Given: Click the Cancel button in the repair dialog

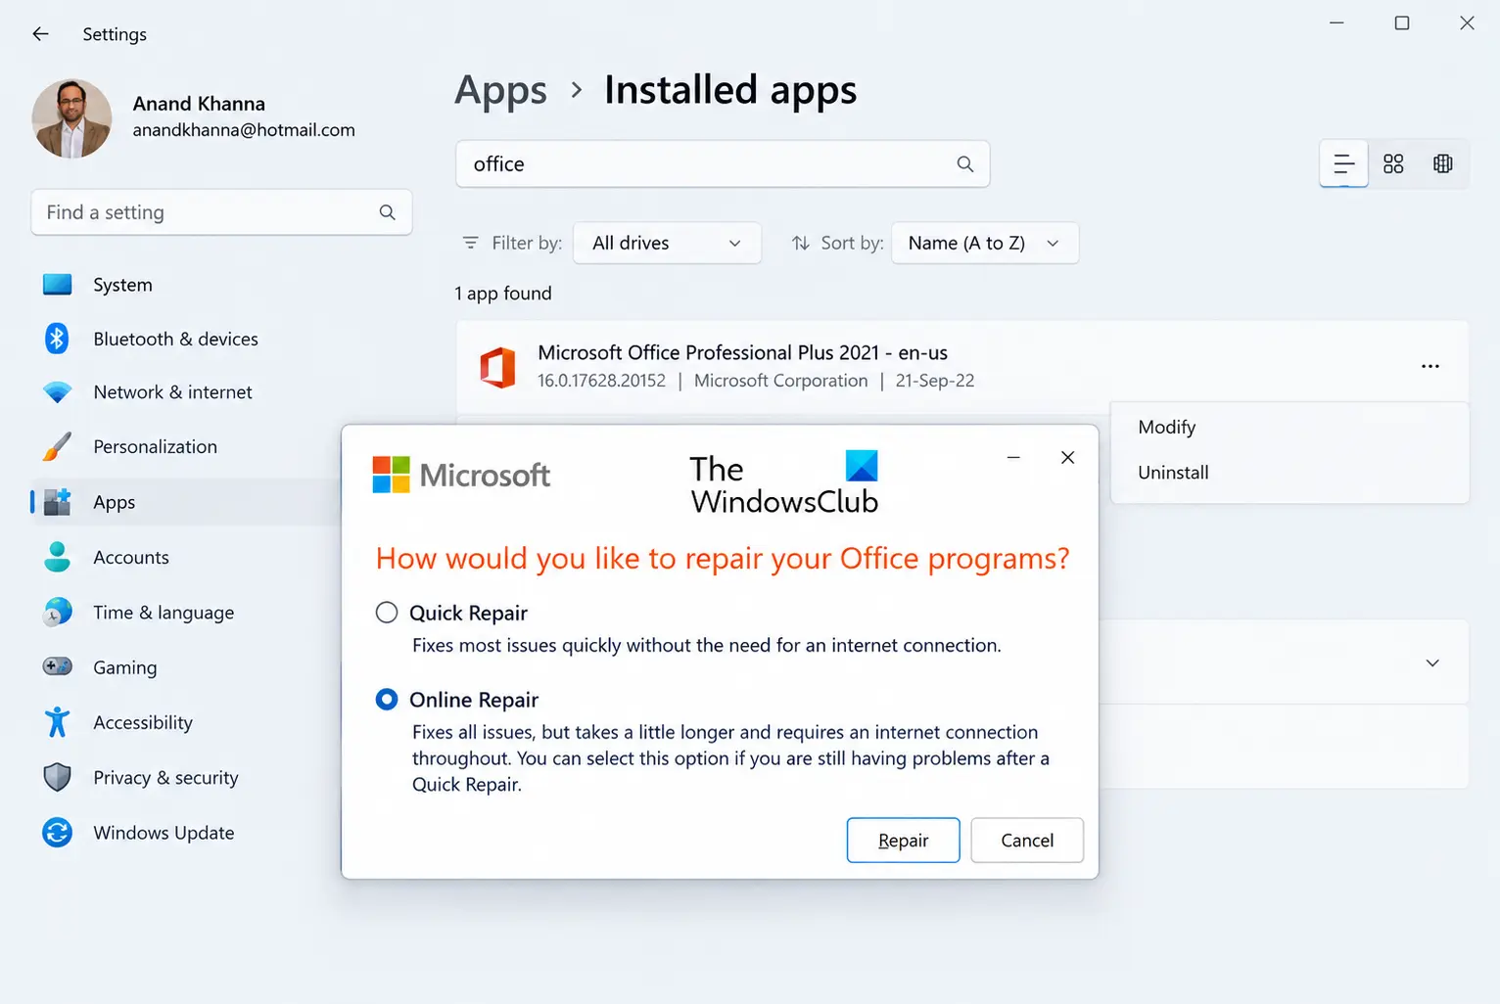Looking at the screenshot, I should [1027, 841].
